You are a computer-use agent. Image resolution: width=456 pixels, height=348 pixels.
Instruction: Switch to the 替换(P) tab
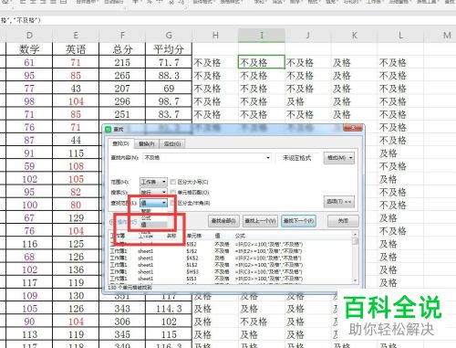146,143
